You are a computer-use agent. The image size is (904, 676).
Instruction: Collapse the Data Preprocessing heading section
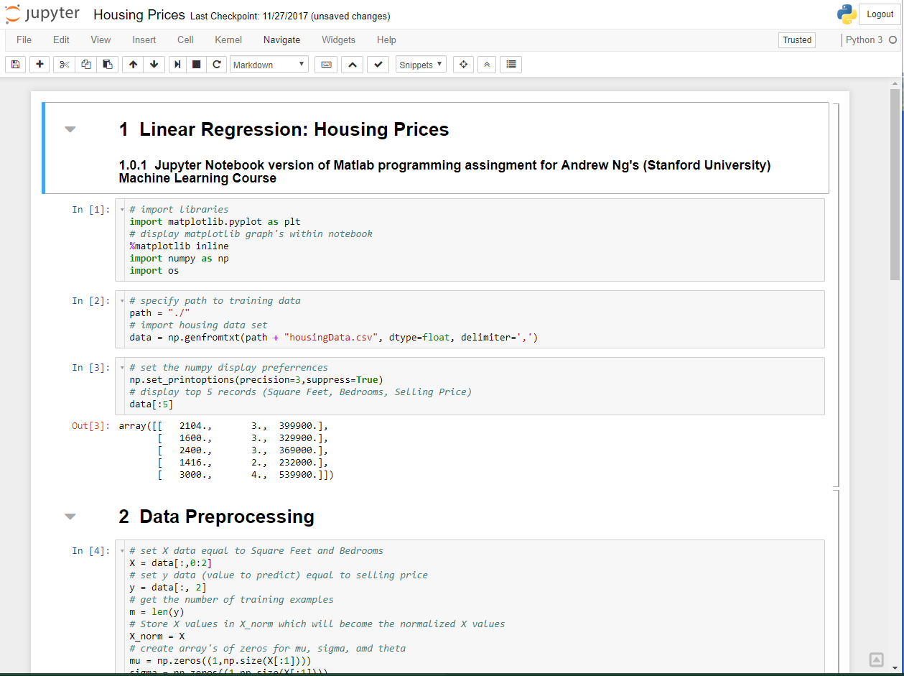click(x=70, y=517)
